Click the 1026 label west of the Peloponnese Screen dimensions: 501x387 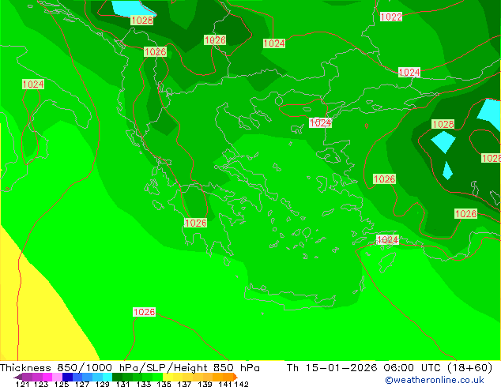coord(195,223)
